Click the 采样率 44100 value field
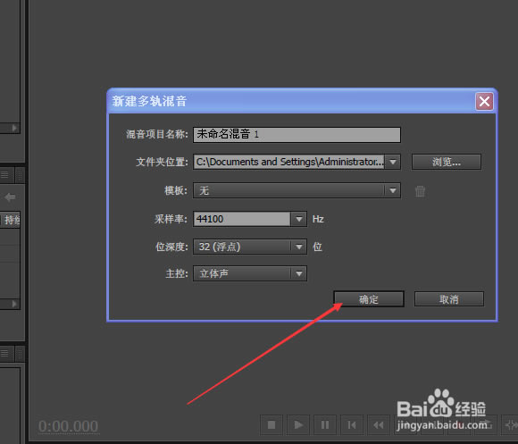 click(x=242, y=219)
